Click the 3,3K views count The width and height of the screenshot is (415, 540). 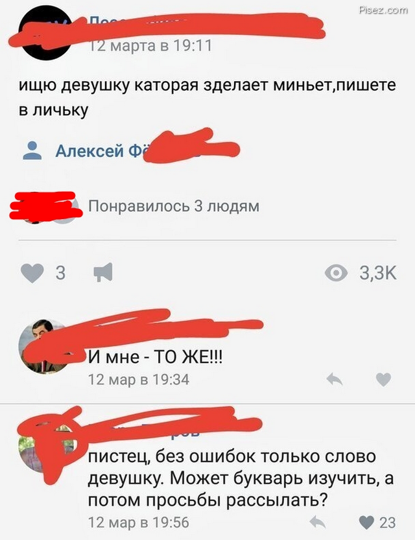tap(378, 273)
